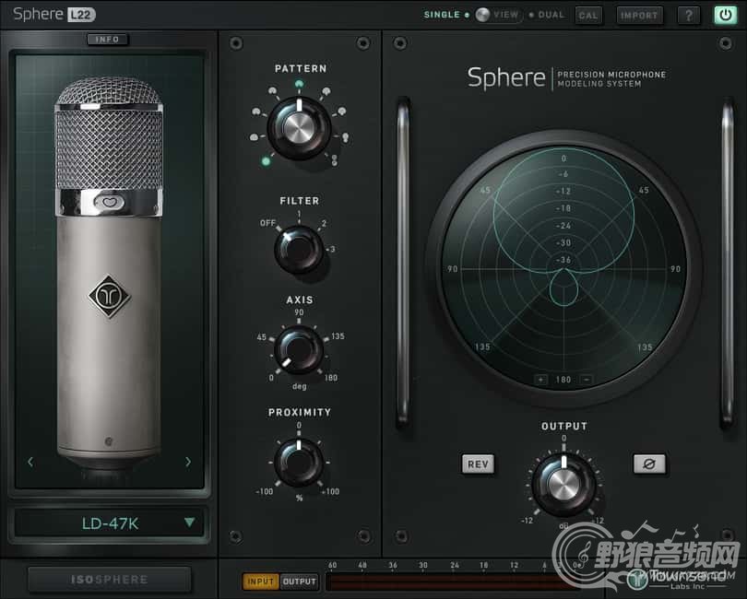The image size is (747, 599).
Task: Open the INFO panel for the microphone
Action: 107,39
